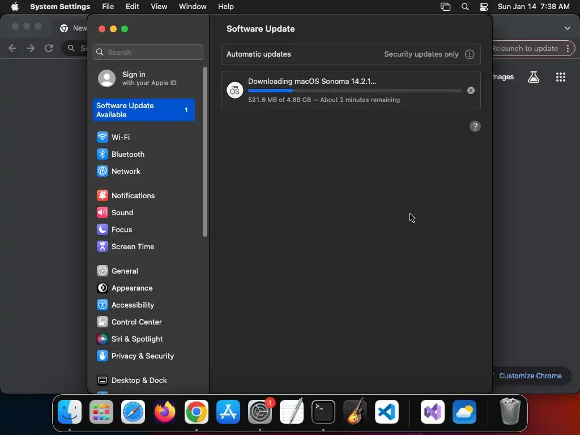Screen dimensions: 580x435
Task: Open the View menu
Action: 159,7
